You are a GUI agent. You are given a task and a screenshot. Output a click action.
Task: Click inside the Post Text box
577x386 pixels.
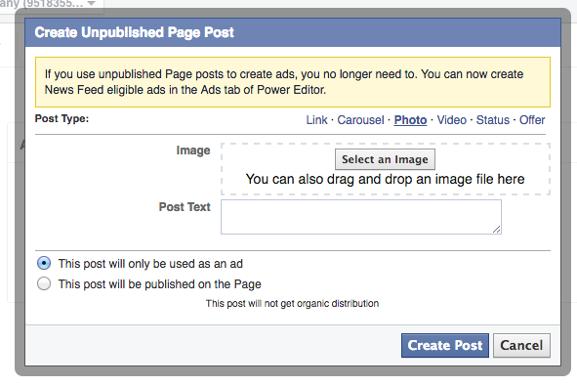click(361, 217)
